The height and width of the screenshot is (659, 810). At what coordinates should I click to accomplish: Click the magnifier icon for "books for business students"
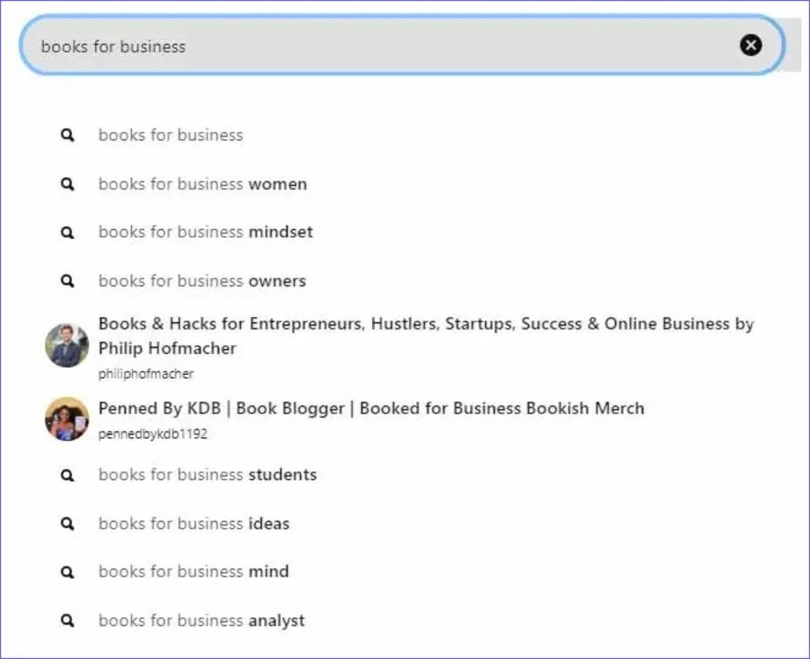point(67,475)
